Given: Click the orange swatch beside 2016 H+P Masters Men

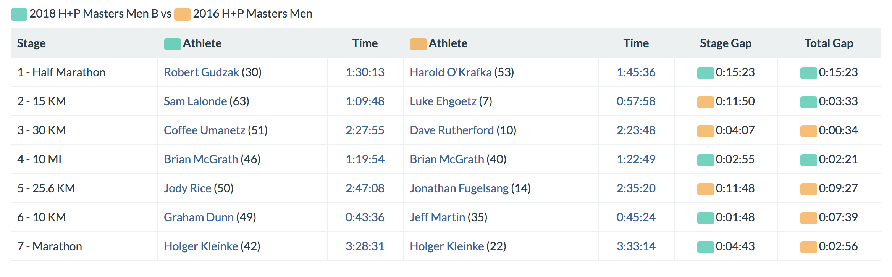Looking at the screenshot, I should tap(183, 14).
